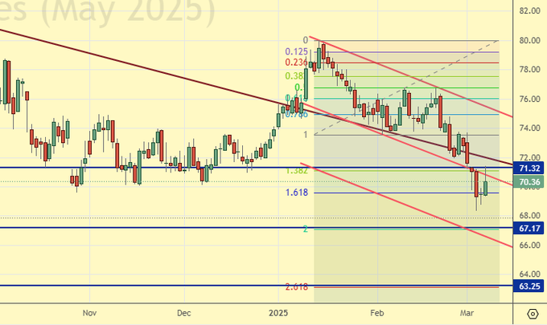547x325 pixels.
Task: Open chart settings hexagon icon
Action: (x=533, y=313)
